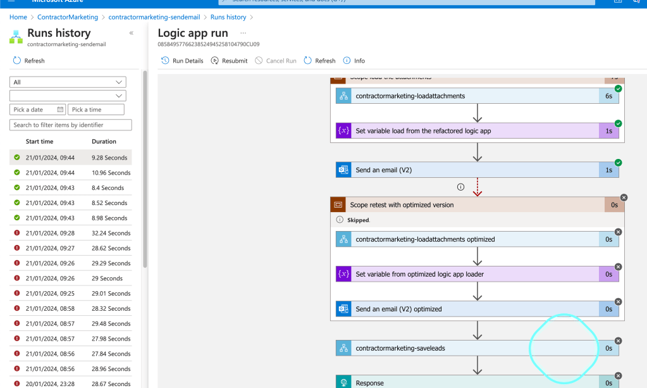Open the contractormarketing-loadattachments action
Image resolution: width=647 pixels, height=388 pixels.
click(477, 96)
